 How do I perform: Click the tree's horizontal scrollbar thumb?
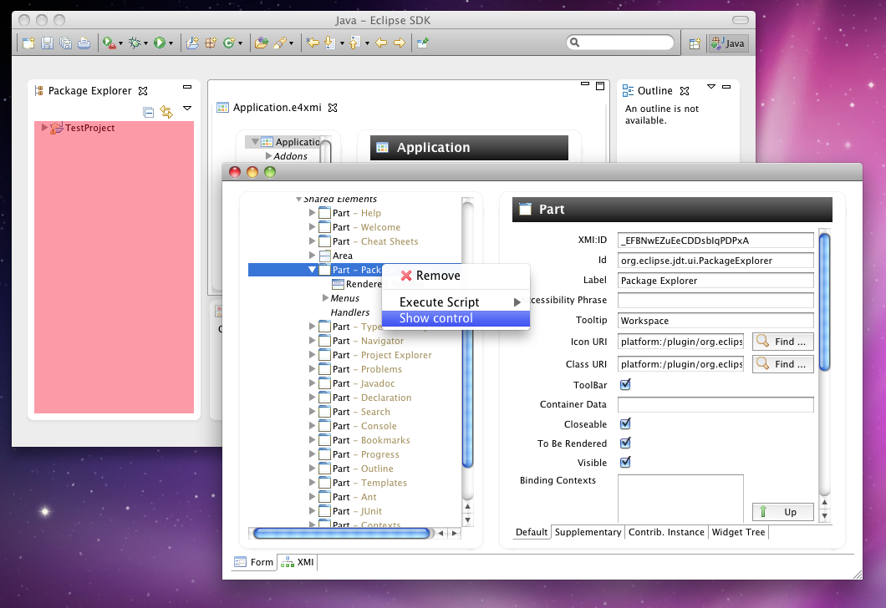coord(339,533)
